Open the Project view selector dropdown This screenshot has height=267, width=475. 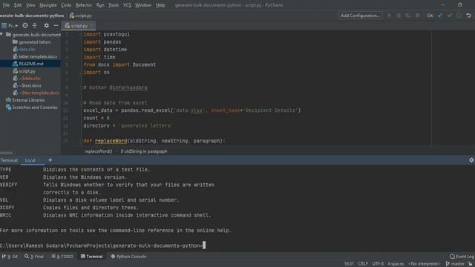(10, 26)
